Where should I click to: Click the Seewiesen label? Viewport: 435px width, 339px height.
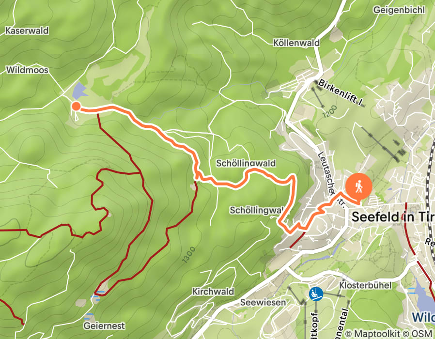[263, 302]
